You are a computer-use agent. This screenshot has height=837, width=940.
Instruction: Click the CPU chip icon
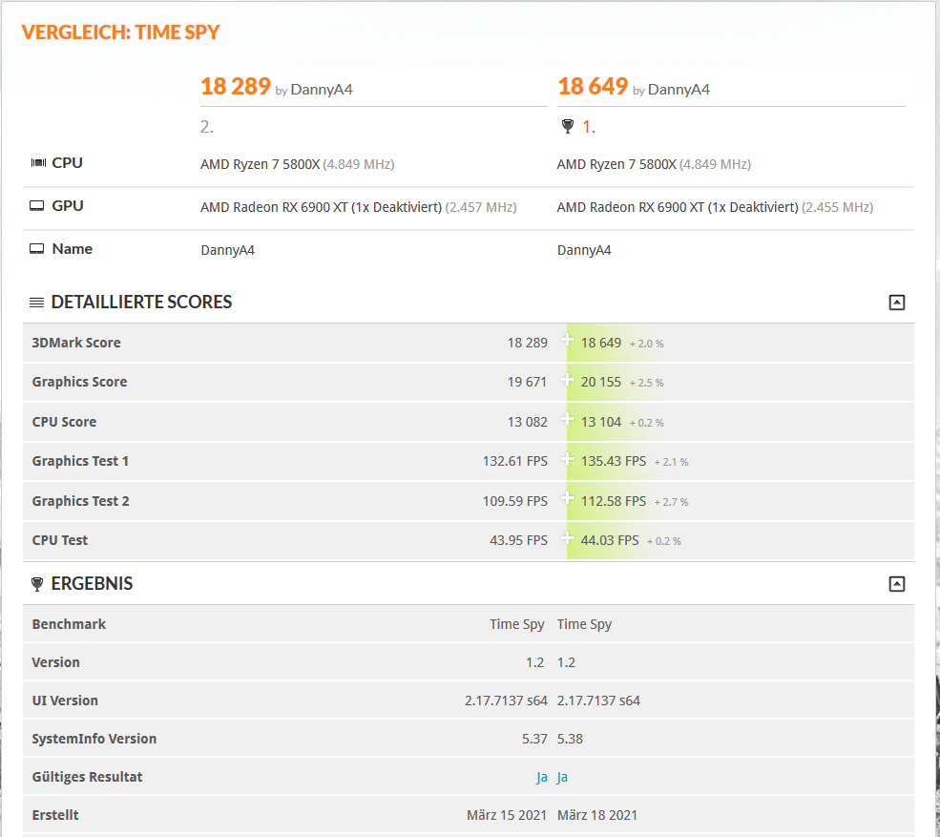[38, 162]
